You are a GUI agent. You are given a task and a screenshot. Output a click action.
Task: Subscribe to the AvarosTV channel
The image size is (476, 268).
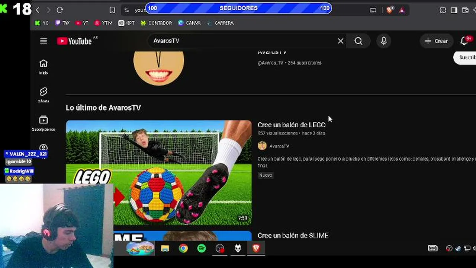[465, 57]
